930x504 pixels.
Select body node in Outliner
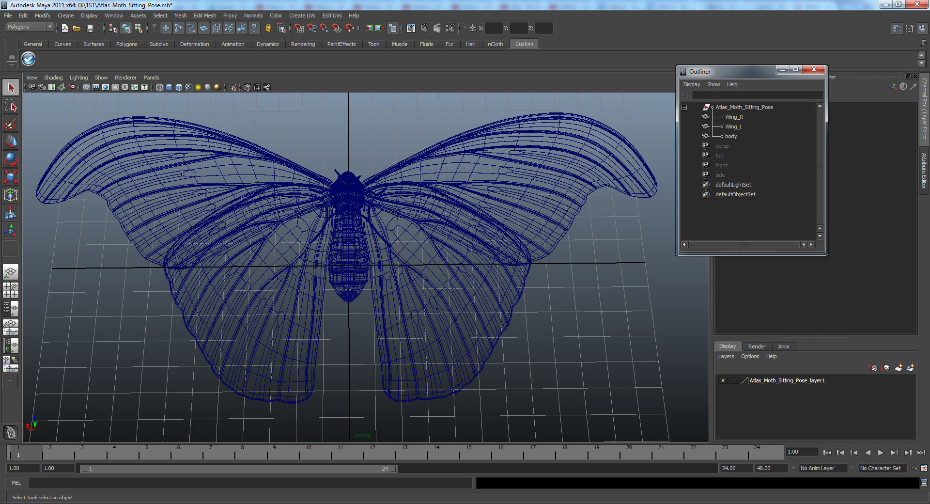pos(731,136)
